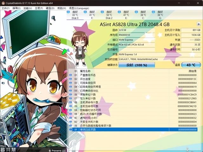Viewport: 203px width, 152px height.
Task: Switch to the G: drive tab
Action: pyautogui.click(x=160, y=15)
